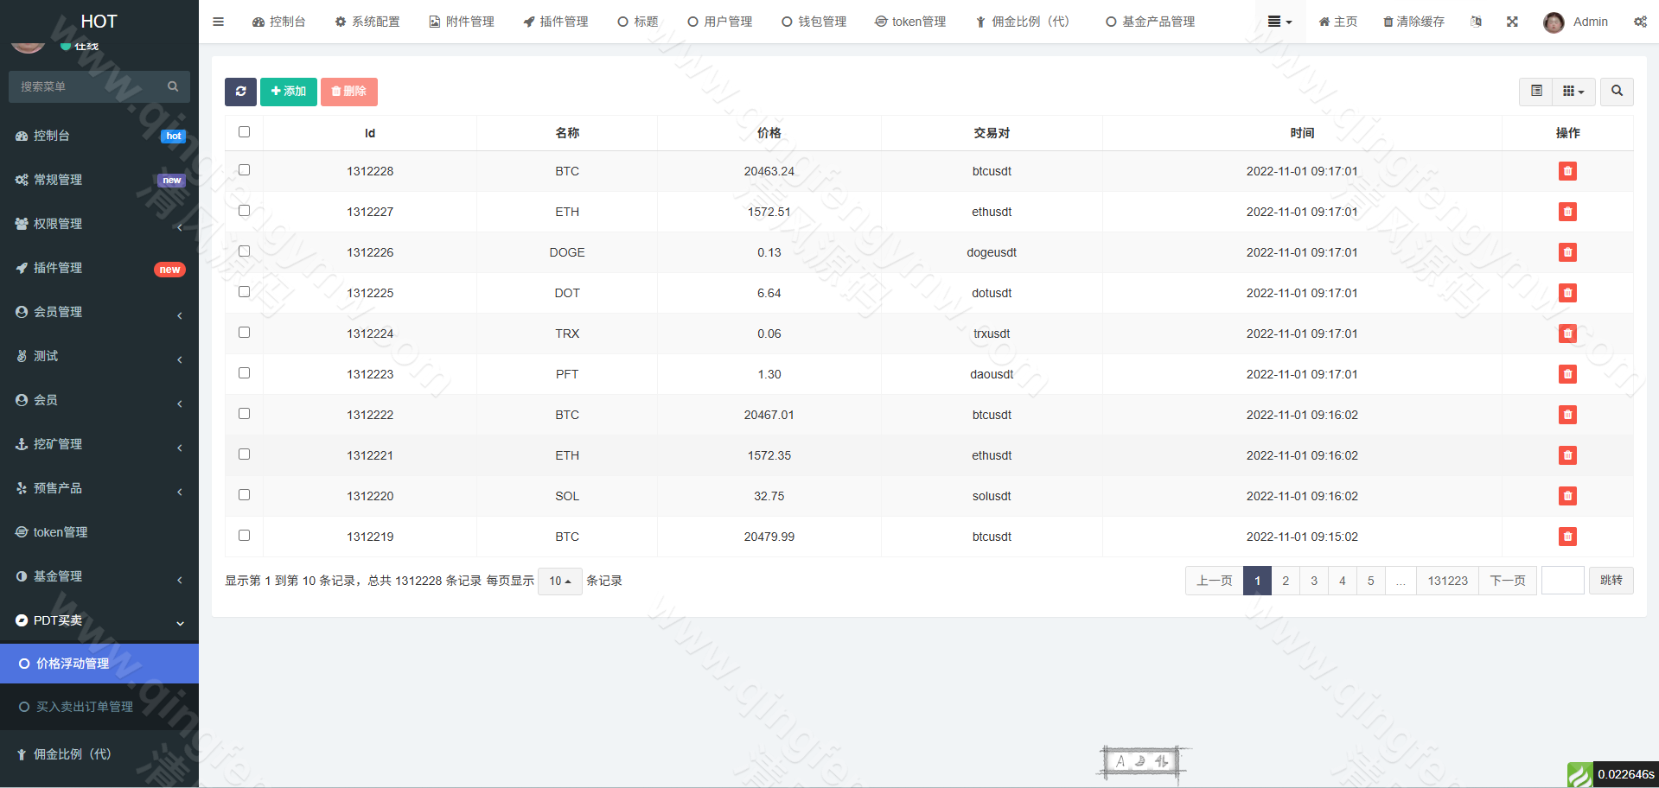This screenshot has width=1659, height=788.
Task: Open the 系统配置 top tab
Action: point(367,22)
